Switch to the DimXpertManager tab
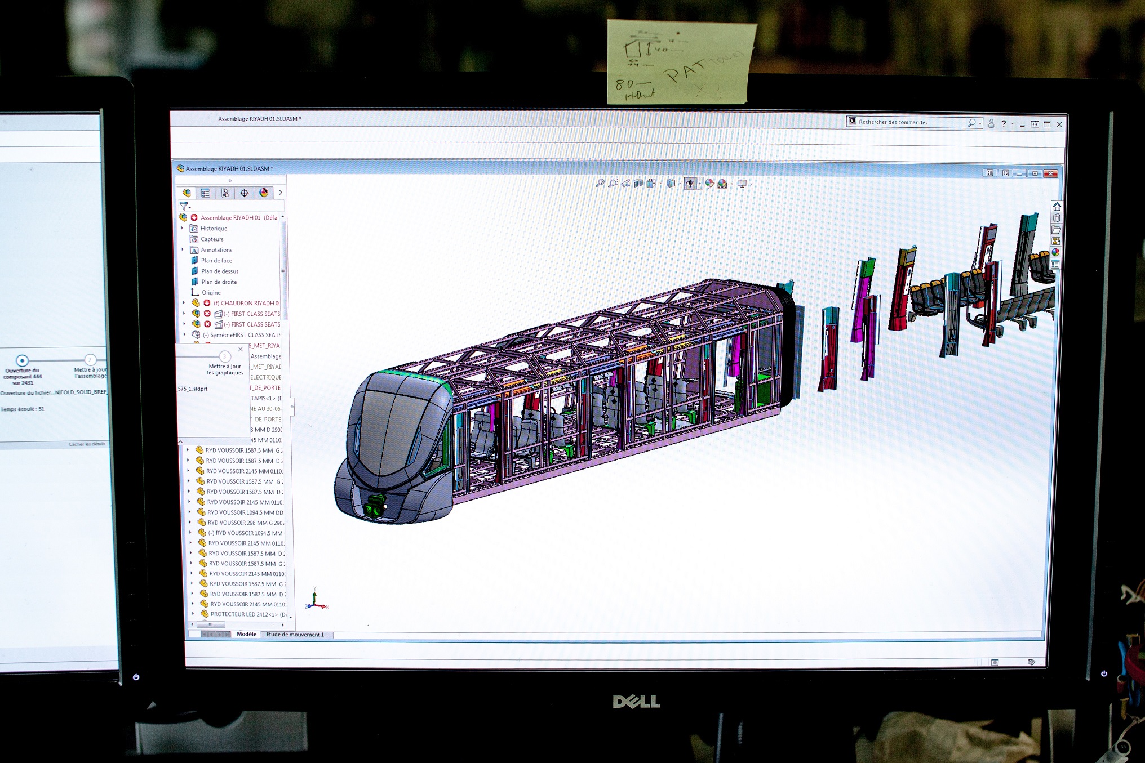1145x763 pixels. (x=244, y=193)
